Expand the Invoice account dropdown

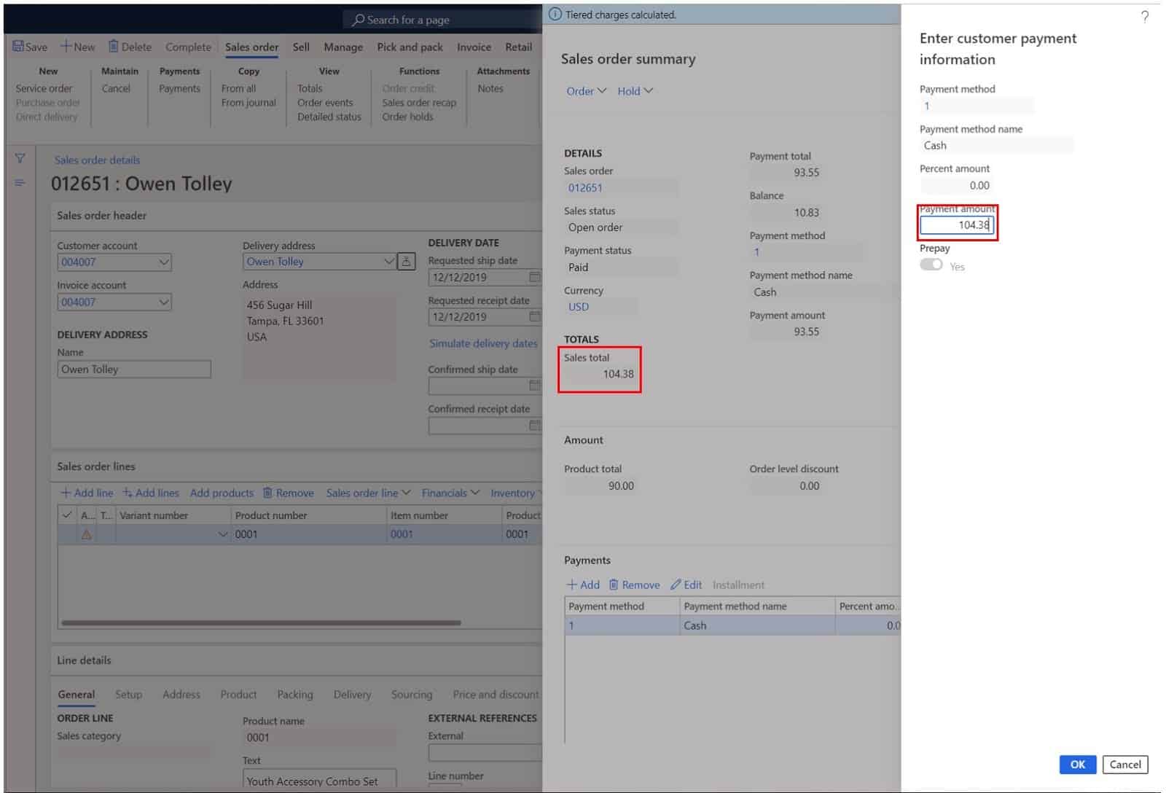point(164,302)
